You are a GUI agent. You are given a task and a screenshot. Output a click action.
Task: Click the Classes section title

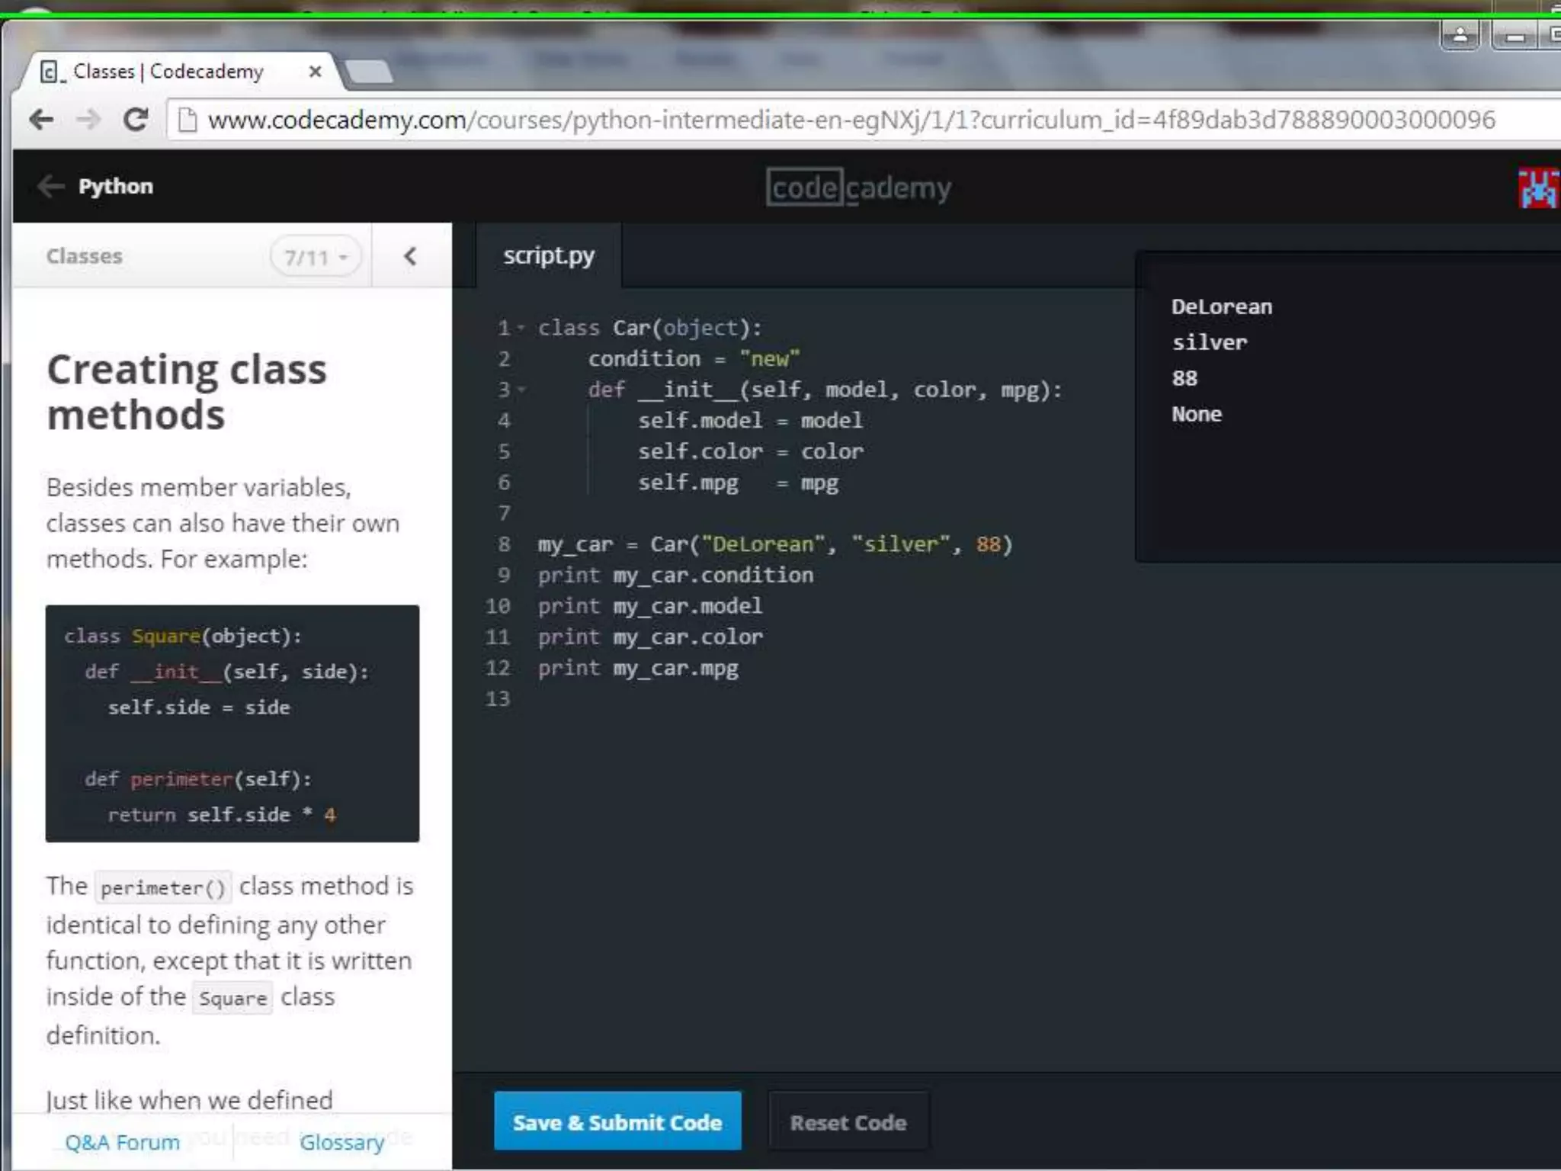pyautogui.click(x=84, y=256)
